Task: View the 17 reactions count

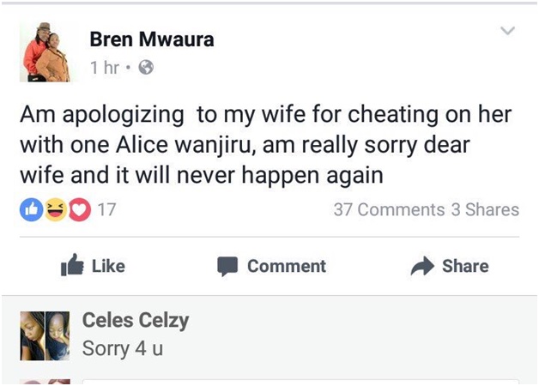Action: click(106, 209)
